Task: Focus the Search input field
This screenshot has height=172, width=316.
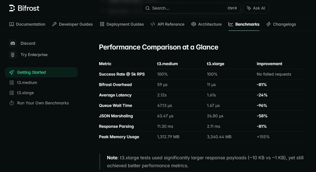Action: (191, 8)
